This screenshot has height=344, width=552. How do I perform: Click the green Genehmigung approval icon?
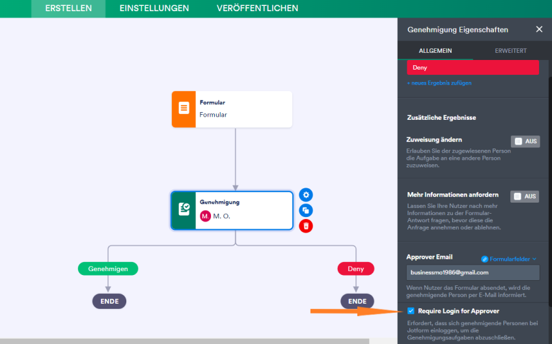(184, 210)
